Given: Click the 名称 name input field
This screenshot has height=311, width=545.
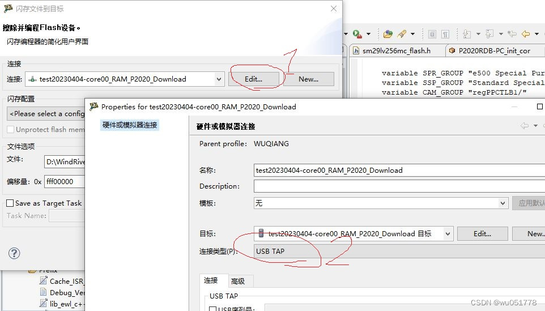Looking at the screenshot, I should point(399,171).
